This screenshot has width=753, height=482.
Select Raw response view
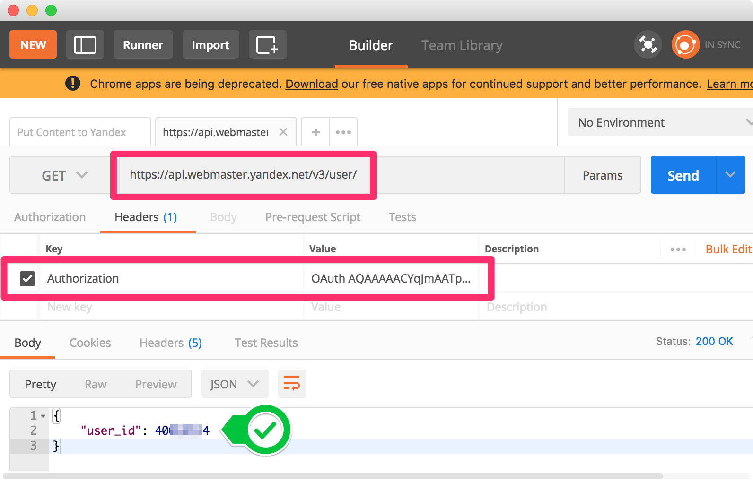click(96, 384)
